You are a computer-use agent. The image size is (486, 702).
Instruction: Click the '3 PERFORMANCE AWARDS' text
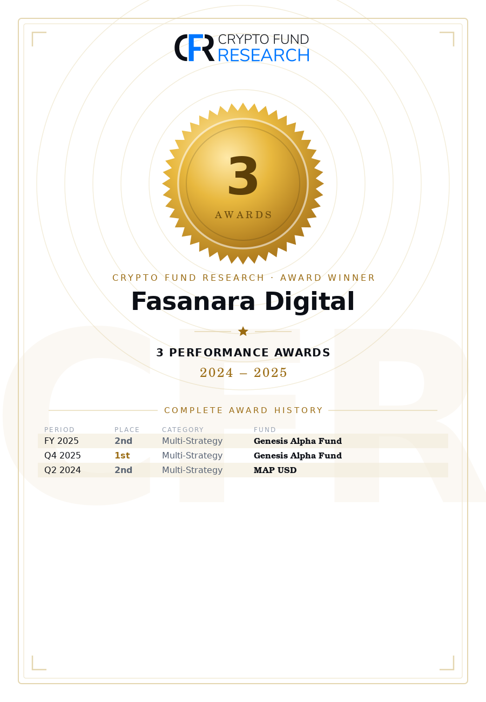243,353
